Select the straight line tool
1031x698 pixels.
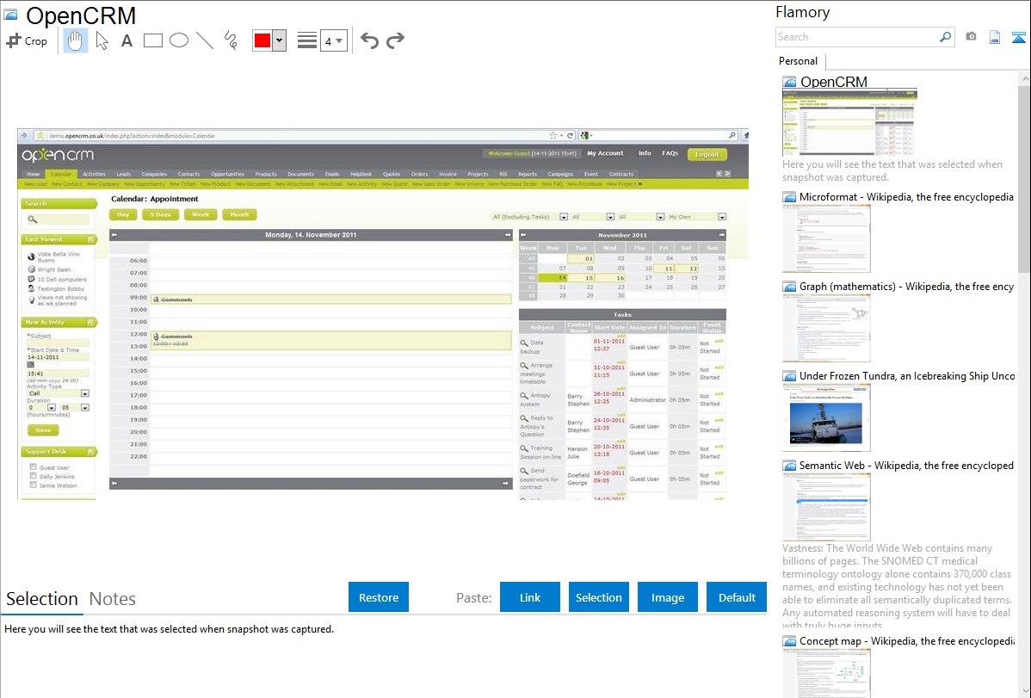[x=204, y=40]
